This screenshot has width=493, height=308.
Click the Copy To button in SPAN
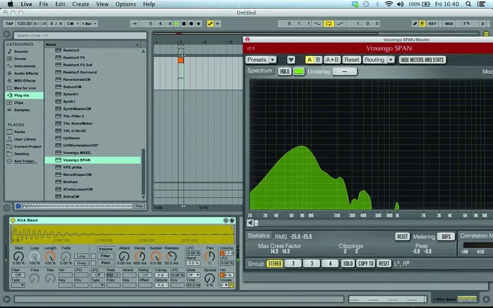(x=366, y=263)
